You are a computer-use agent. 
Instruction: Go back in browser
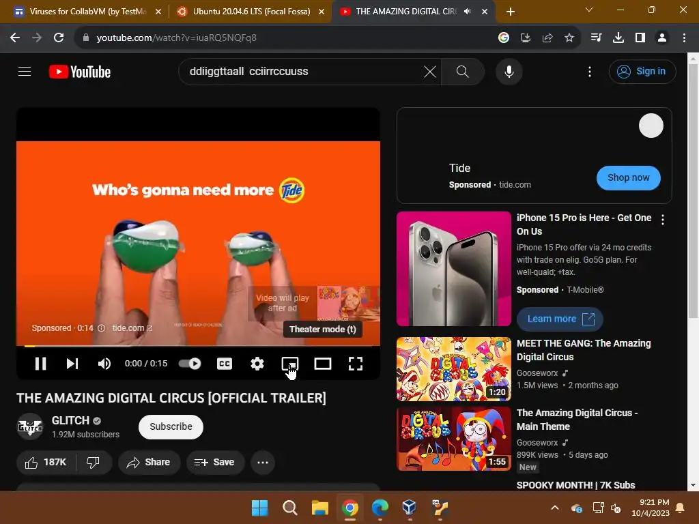click(x=15, y=38)
